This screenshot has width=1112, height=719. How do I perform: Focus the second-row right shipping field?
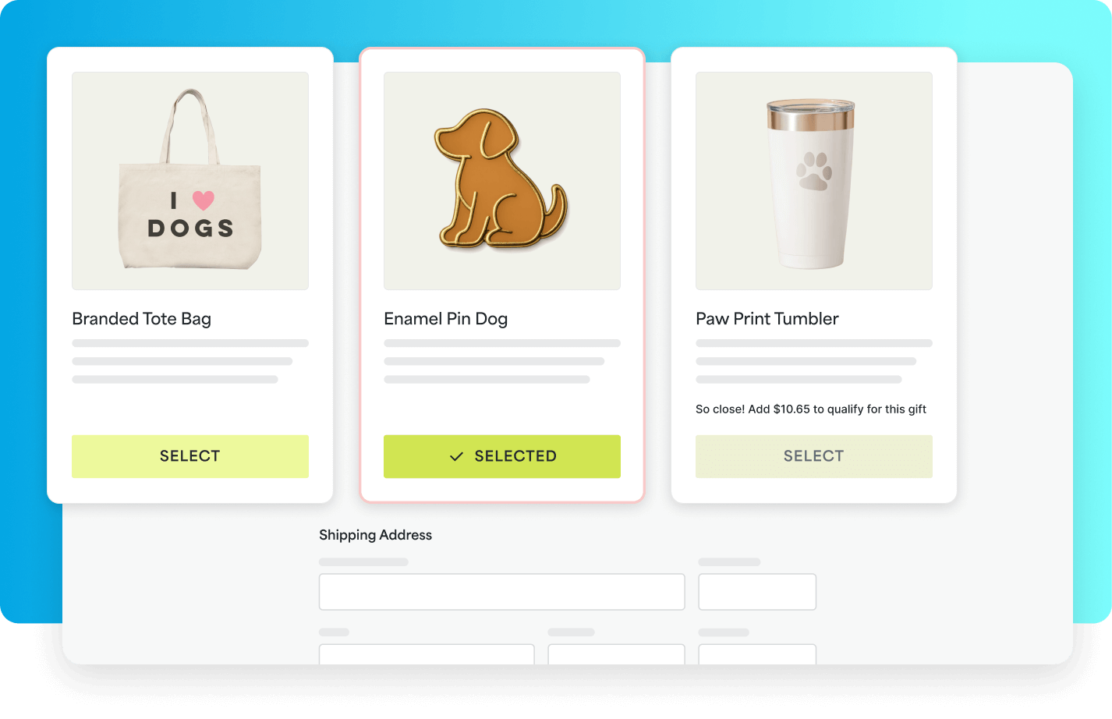(x=757, y=654)
